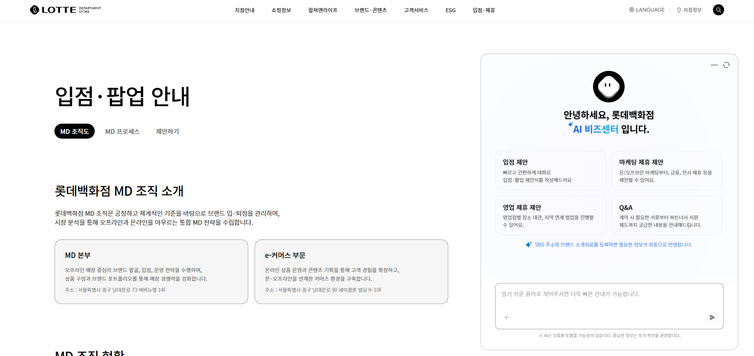The height and width of the screenshot is (356, 754).
Task: Click the AI 비즈센터 greeting title
Action: click(x=609, y=122)
